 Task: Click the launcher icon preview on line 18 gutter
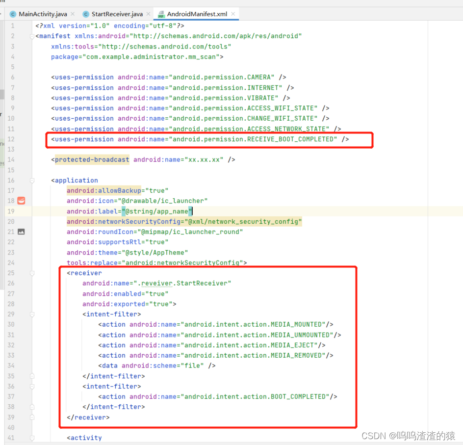point(21,201)
